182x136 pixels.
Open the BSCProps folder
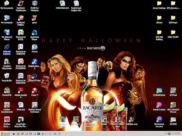click(173, 19)
